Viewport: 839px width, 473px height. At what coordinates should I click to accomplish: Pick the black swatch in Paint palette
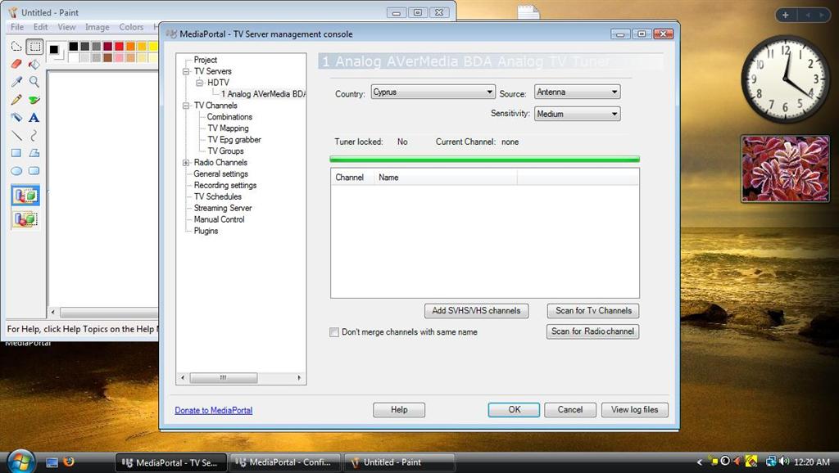click(73, 47)
